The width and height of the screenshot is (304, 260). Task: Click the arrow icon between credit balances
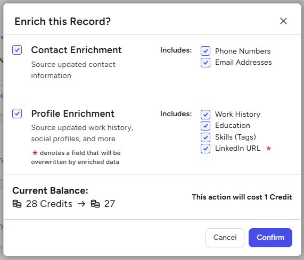[x=81, y=204]
